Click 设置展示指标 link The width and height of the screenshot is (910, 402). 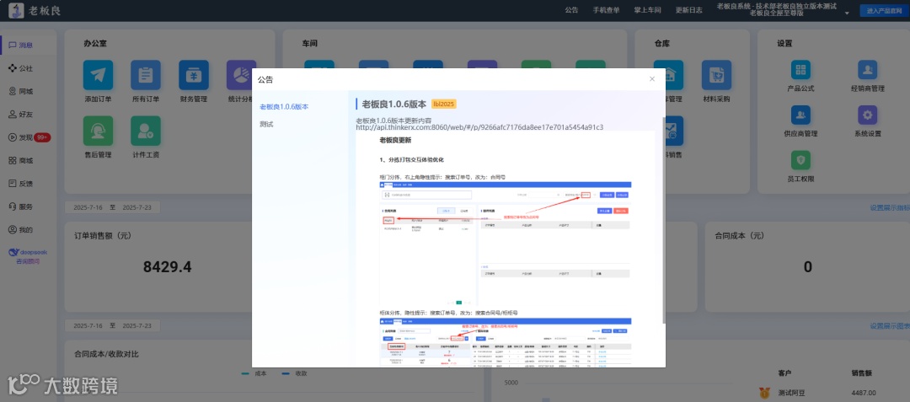890,207
